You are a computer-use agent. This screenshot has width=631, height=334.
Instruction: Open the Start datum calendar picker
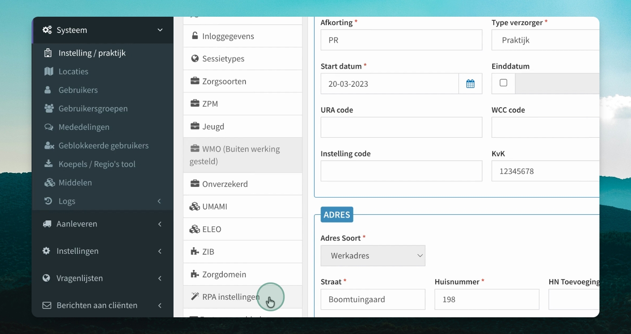[x=470, y=84]
